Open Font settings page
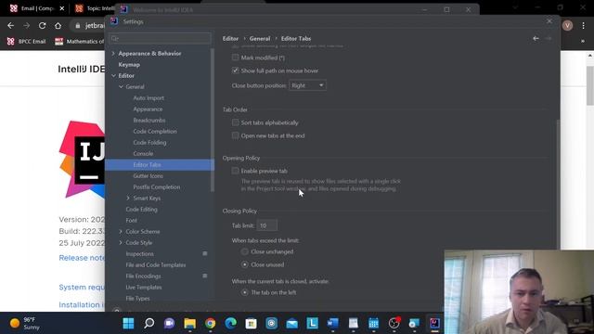Viewport: 594px width, 334px height. (x=132, y=221)
